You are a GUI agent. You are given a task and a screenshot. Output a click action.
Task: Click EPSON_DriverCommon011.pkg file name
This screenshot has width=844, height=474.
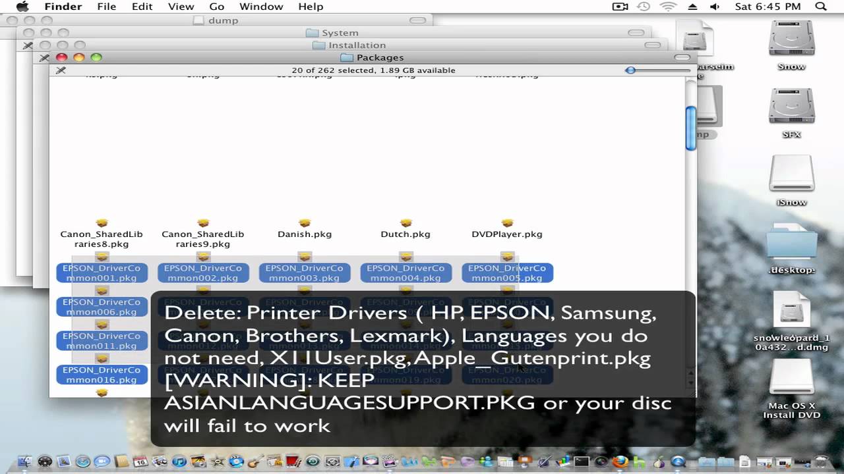(x=102, y=341)
